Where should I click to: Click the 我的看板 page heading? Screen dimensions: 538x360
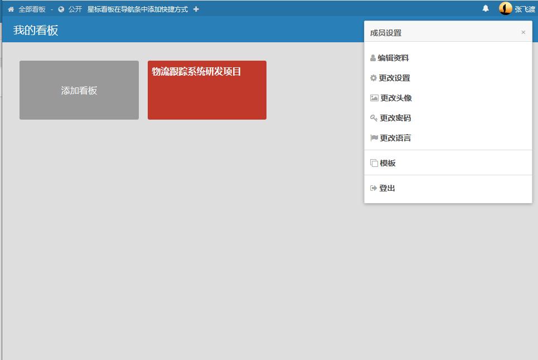click(36, 31)
